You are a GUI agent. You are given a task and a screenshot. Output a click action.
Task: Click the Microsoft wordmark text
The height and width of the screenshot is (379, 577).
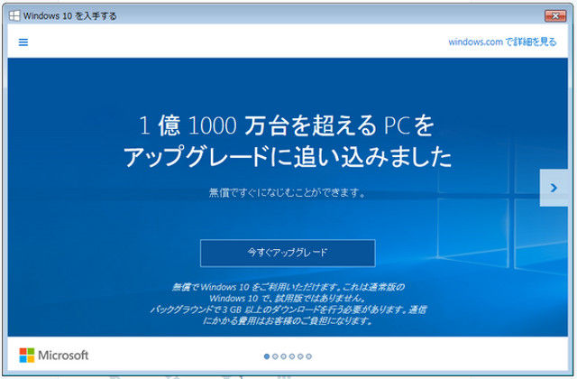pyautogui.click(x=63, y=356)
